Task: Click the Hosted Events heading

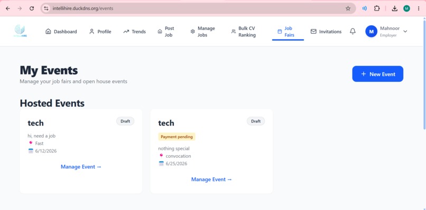Action: [52, 103]
